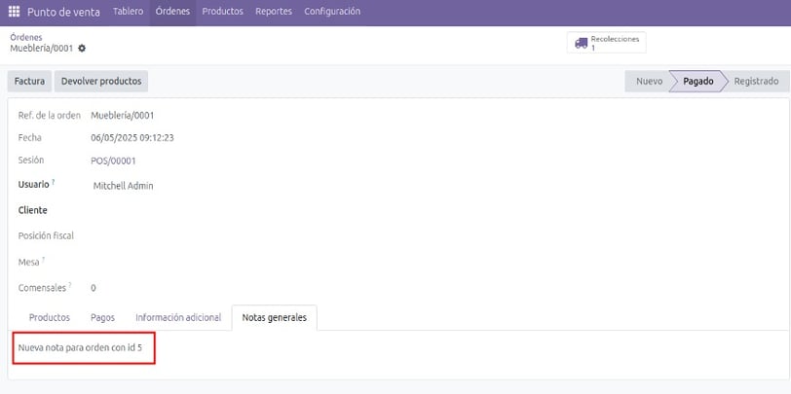Click the date value 06/05/2025 09:12:23

132,137
